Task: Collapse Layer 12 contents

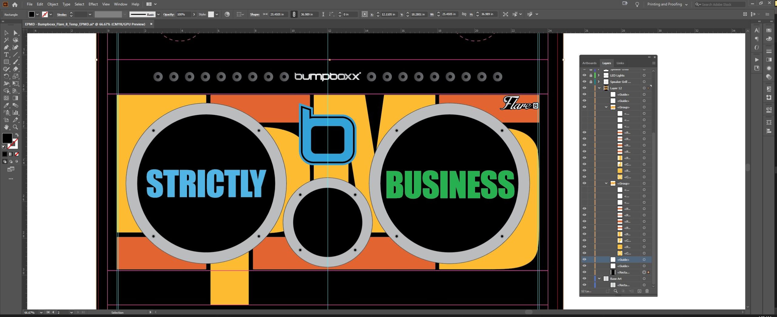Action: click(599, 88)
